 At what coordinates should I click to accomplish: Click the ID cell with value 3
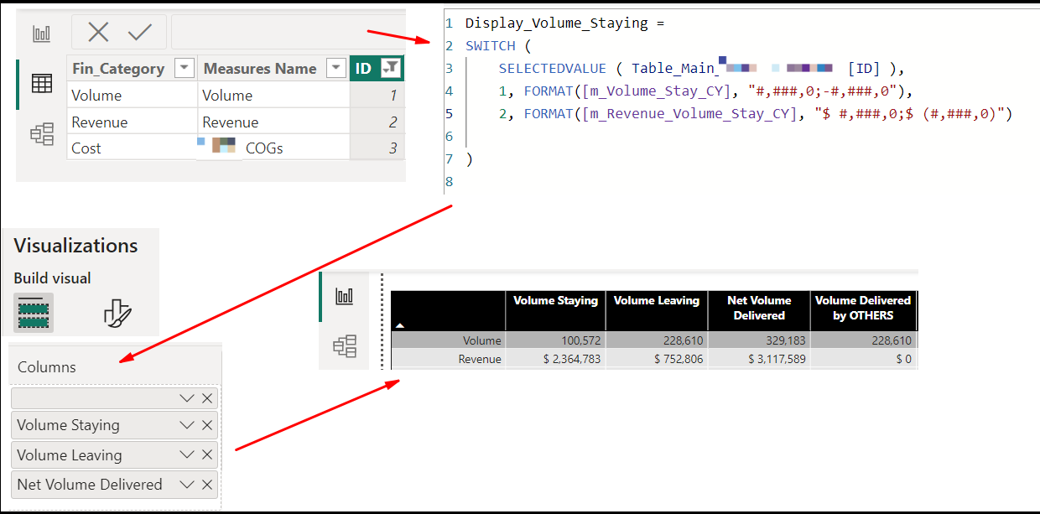(x=377, y=148)
